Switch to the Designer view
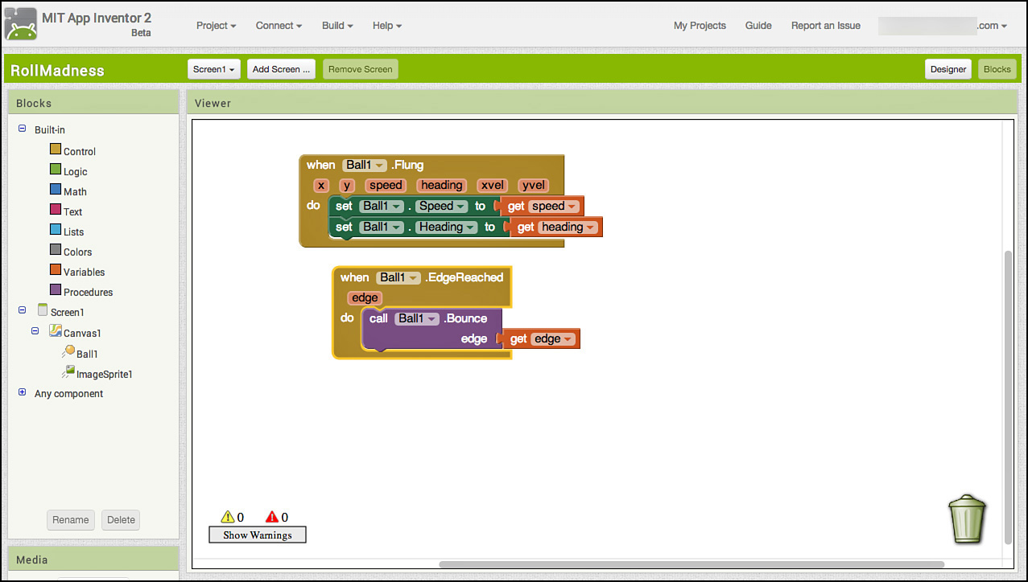 (x=947, y=69)
